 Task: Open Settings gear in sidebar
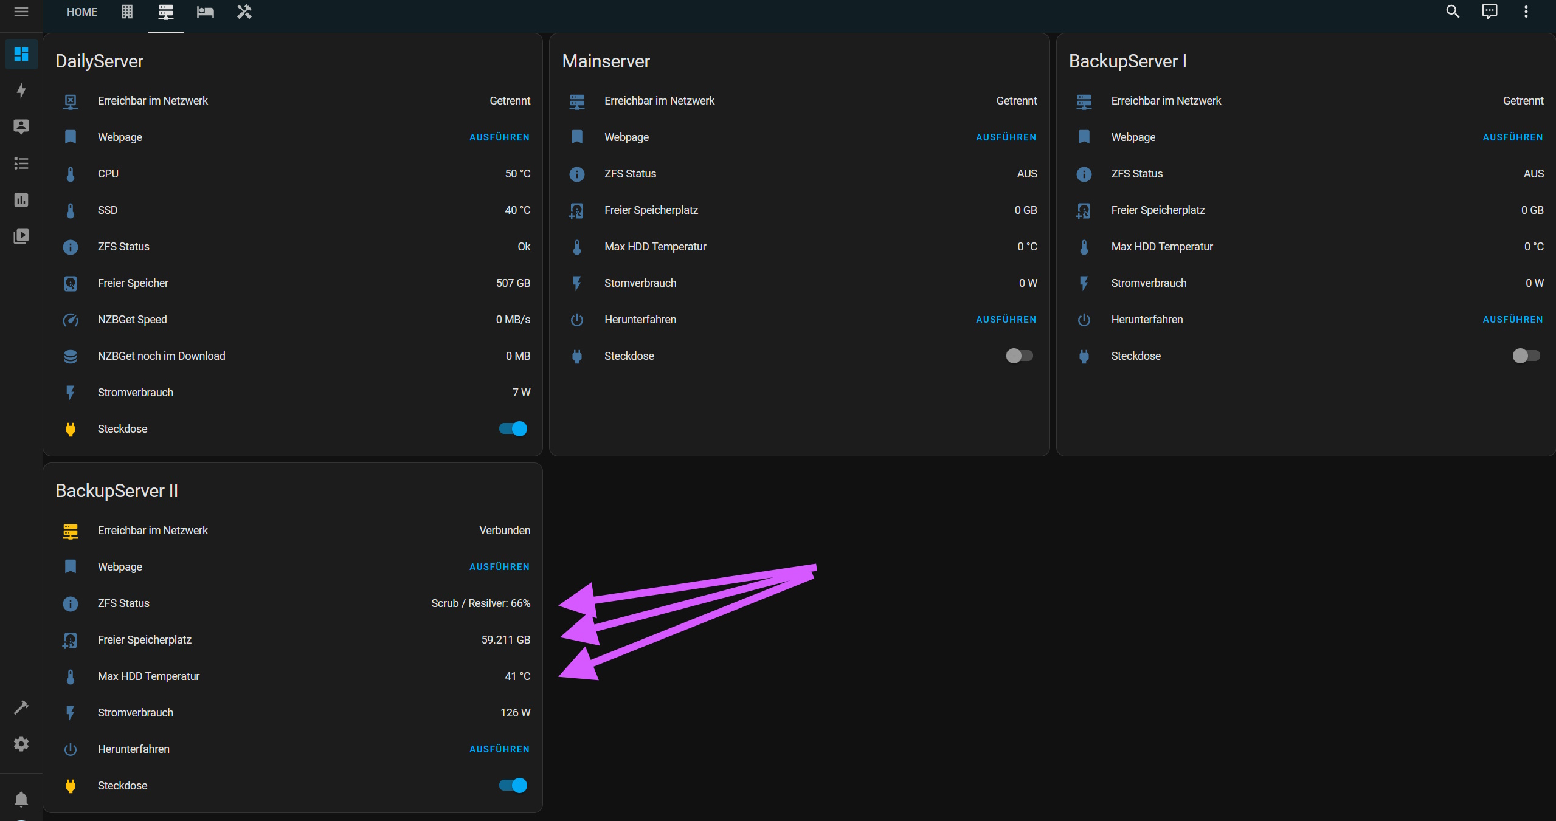tap(21, 743)
